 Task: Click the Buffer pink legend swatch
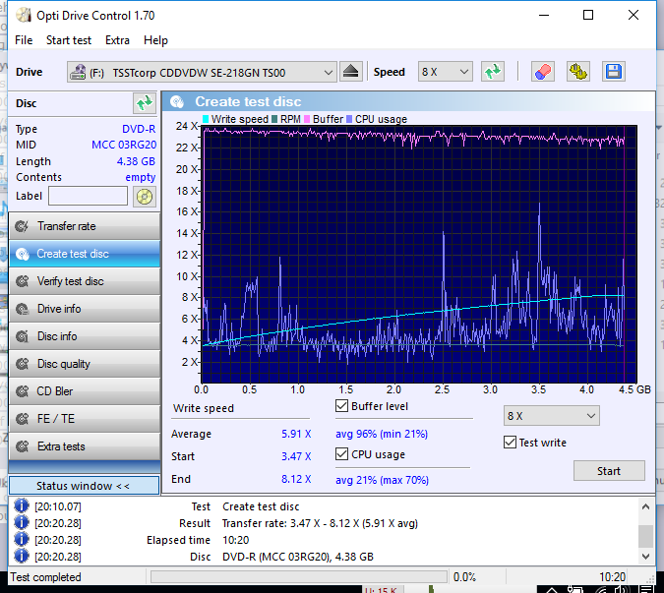coord(307,119)
